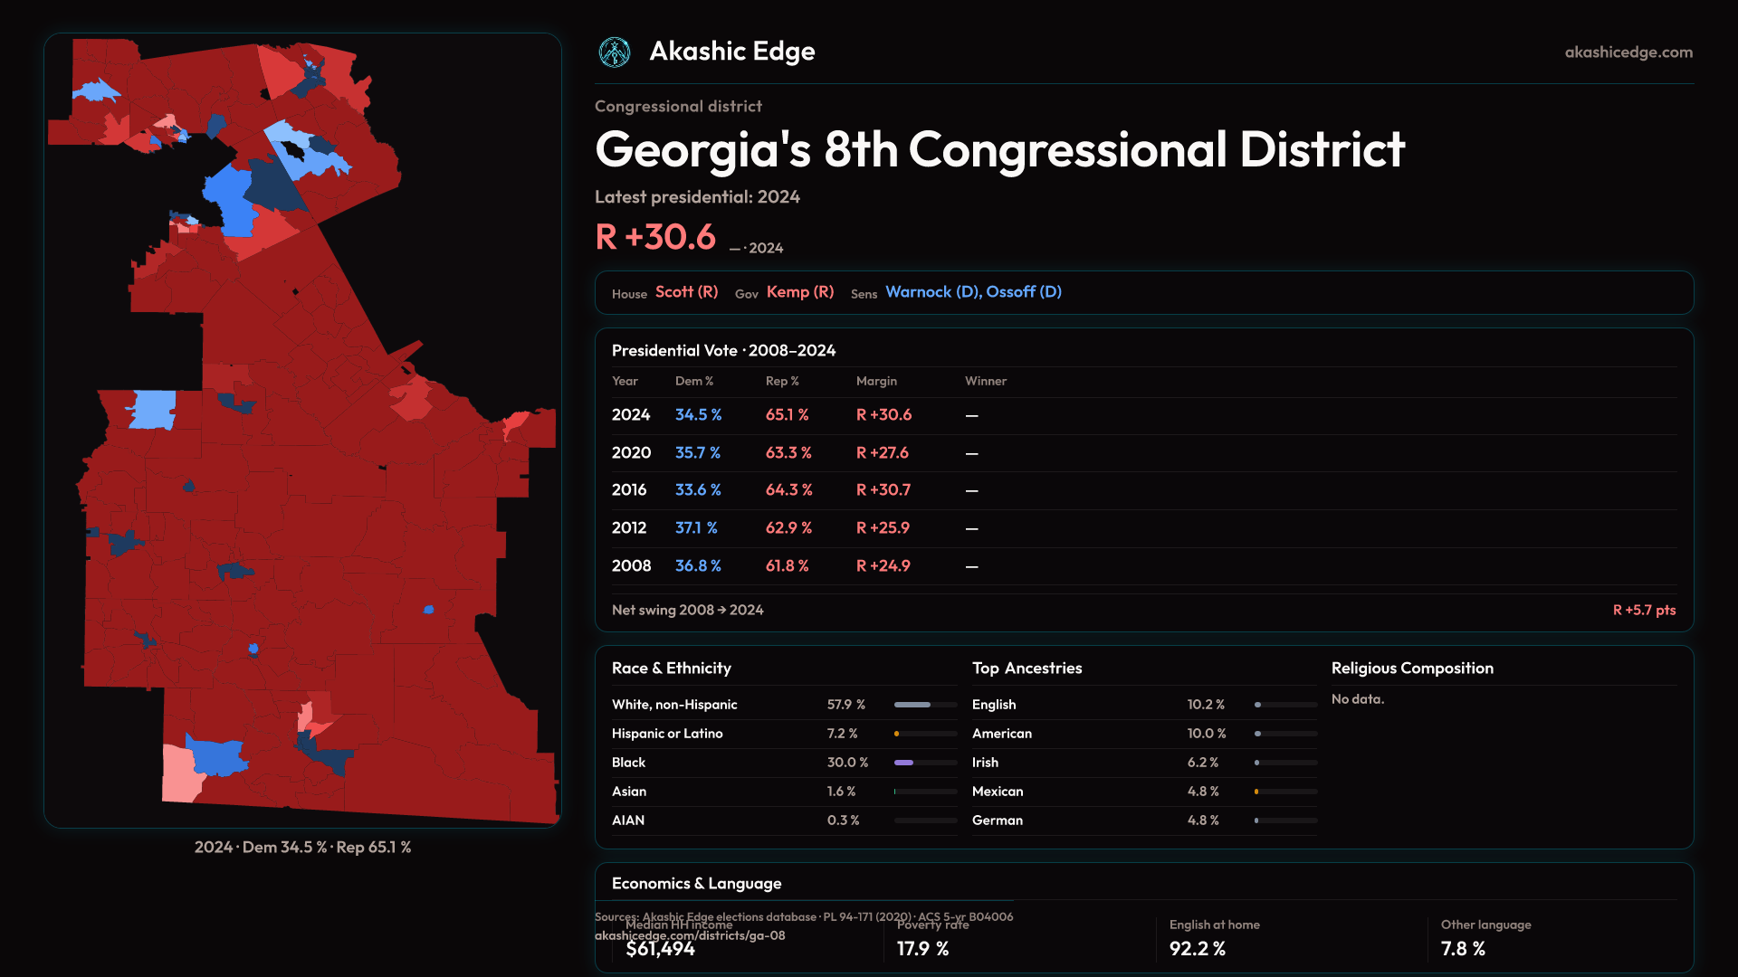Click Senators Warnock (D), Ossoff (D)
The width and height of the screenshot is (1738, 977).
click(973, 292)
